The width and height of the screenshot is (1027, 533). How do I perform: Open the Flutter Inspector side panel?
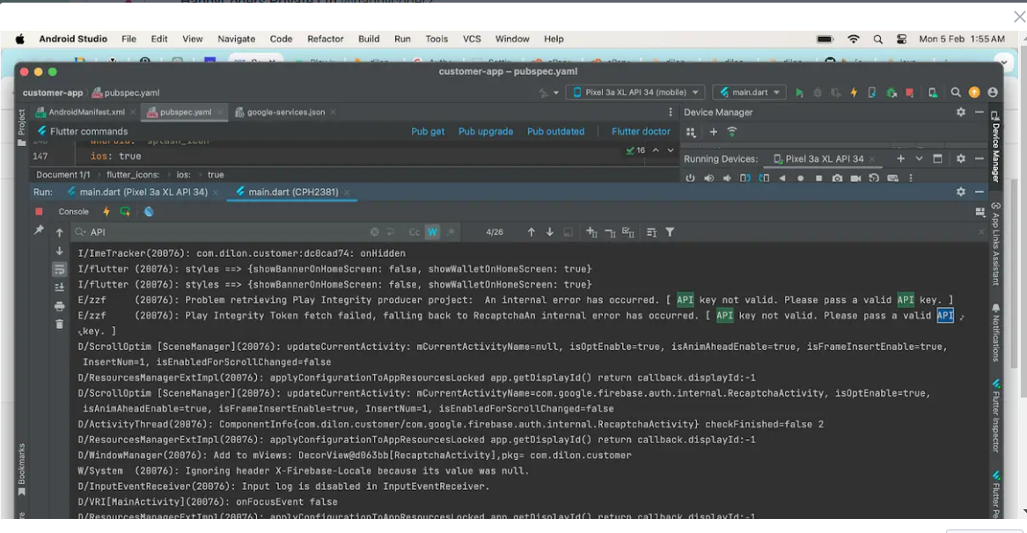pyautogui.click(x=995, y=416)
